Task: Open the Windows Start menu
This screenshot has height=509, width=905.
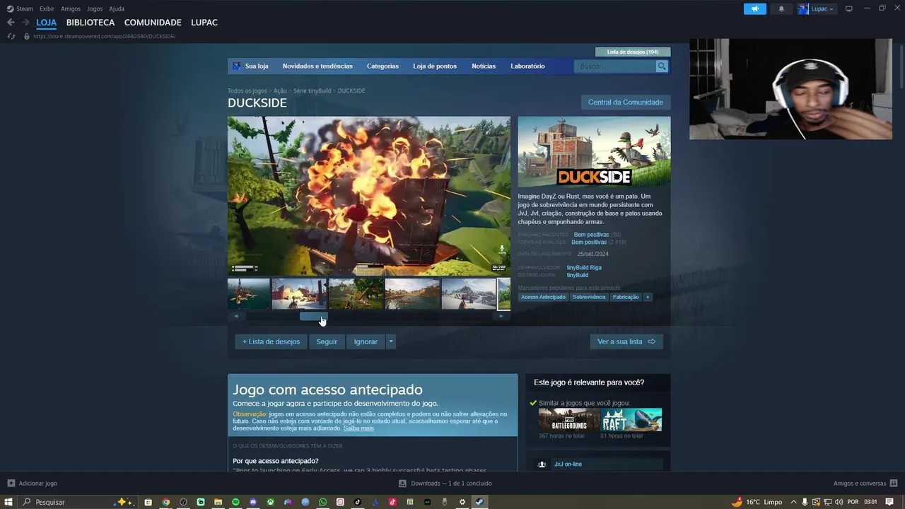Action: pyautogui.click(x=8, y=502)
